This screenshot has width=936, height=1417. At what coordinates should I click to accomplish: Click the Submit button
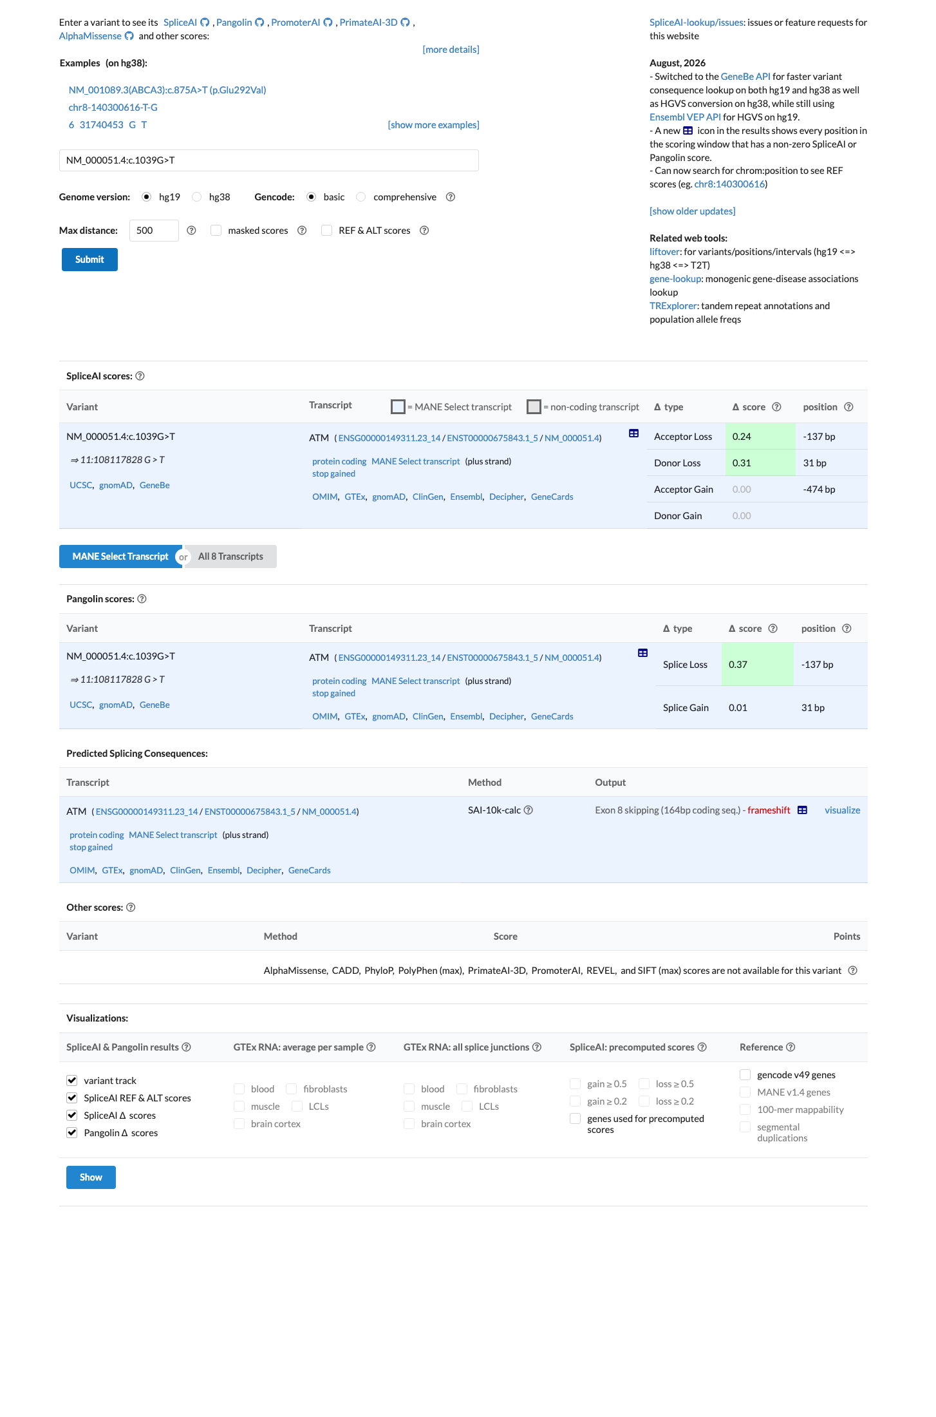(x=89, y=260)
